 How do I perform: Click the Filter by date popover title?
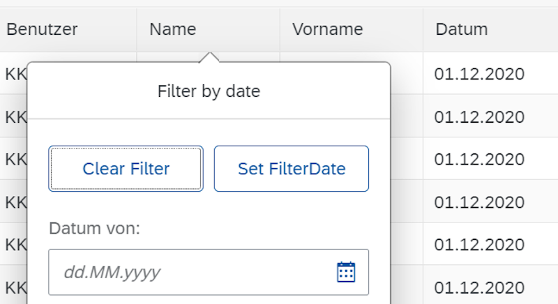(209, 91)
